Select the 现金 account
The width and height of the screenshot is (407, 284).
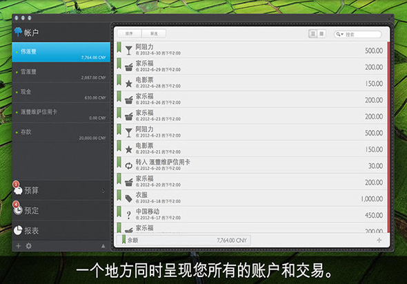point(61,93)
